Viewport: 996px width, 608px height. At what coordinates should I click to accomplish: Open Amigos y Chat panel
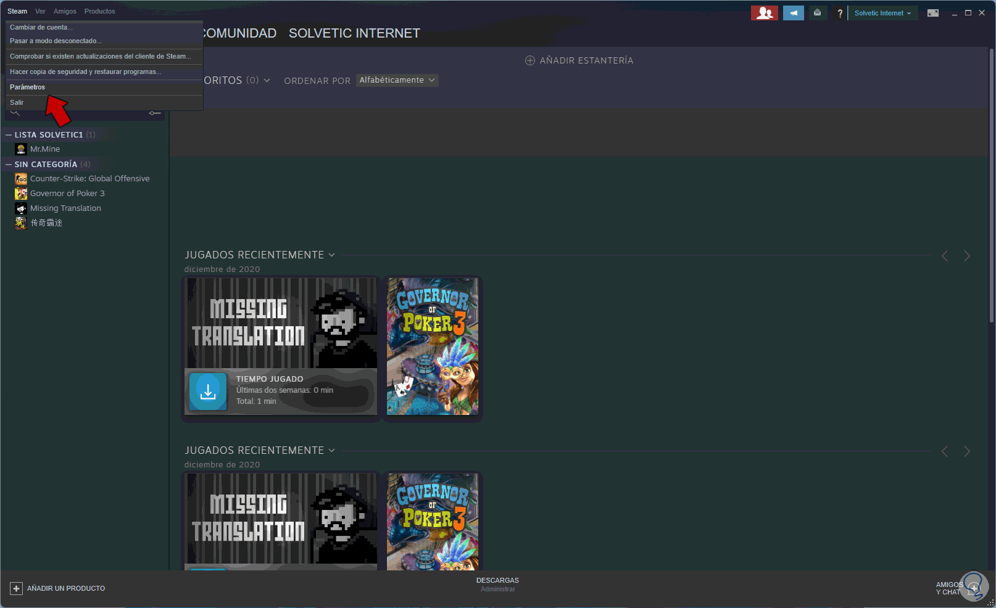click(x=957, y=588)
